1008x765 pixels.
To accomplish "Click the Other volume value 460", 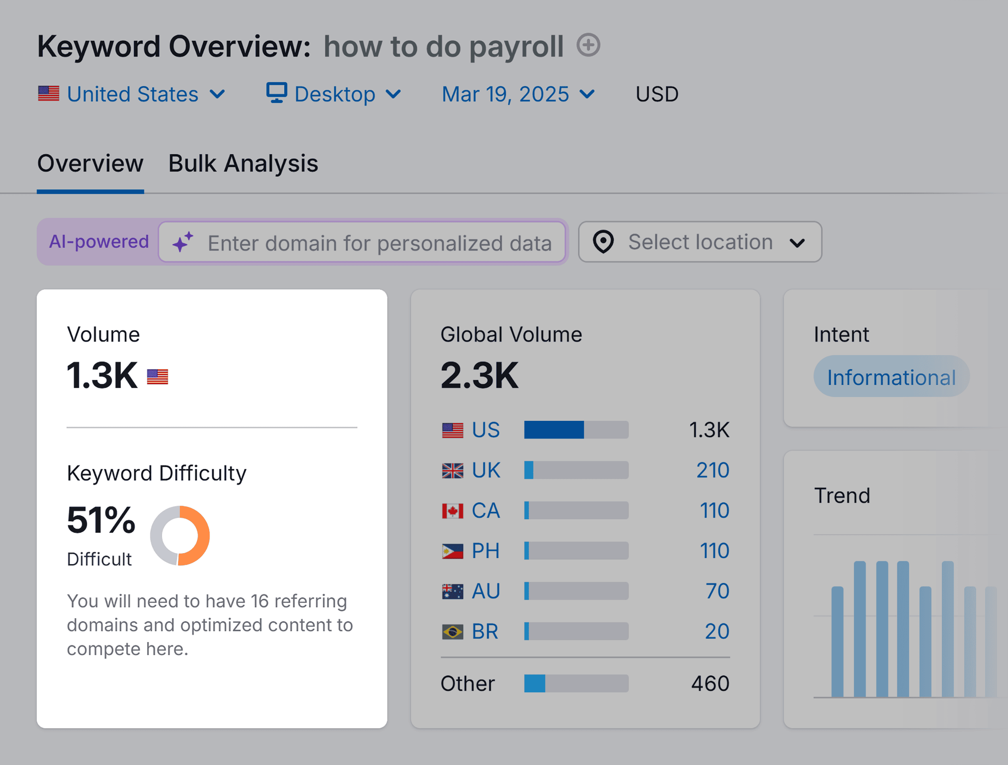I will (710, 683).
